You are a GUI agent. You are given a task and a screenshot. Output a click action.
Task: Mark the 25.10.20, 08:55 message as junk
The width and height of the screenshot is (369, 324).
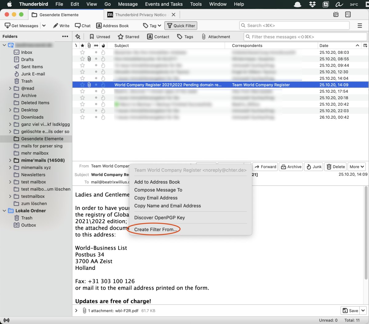tap(103, 59)
